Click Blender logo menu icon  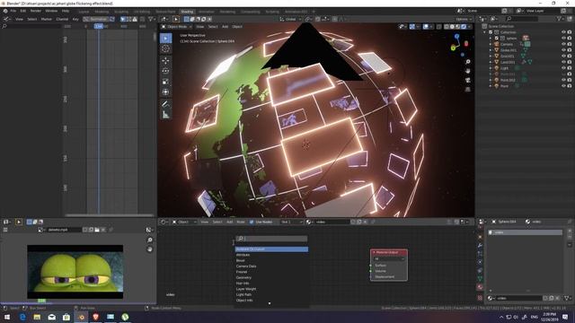(5, 11)
